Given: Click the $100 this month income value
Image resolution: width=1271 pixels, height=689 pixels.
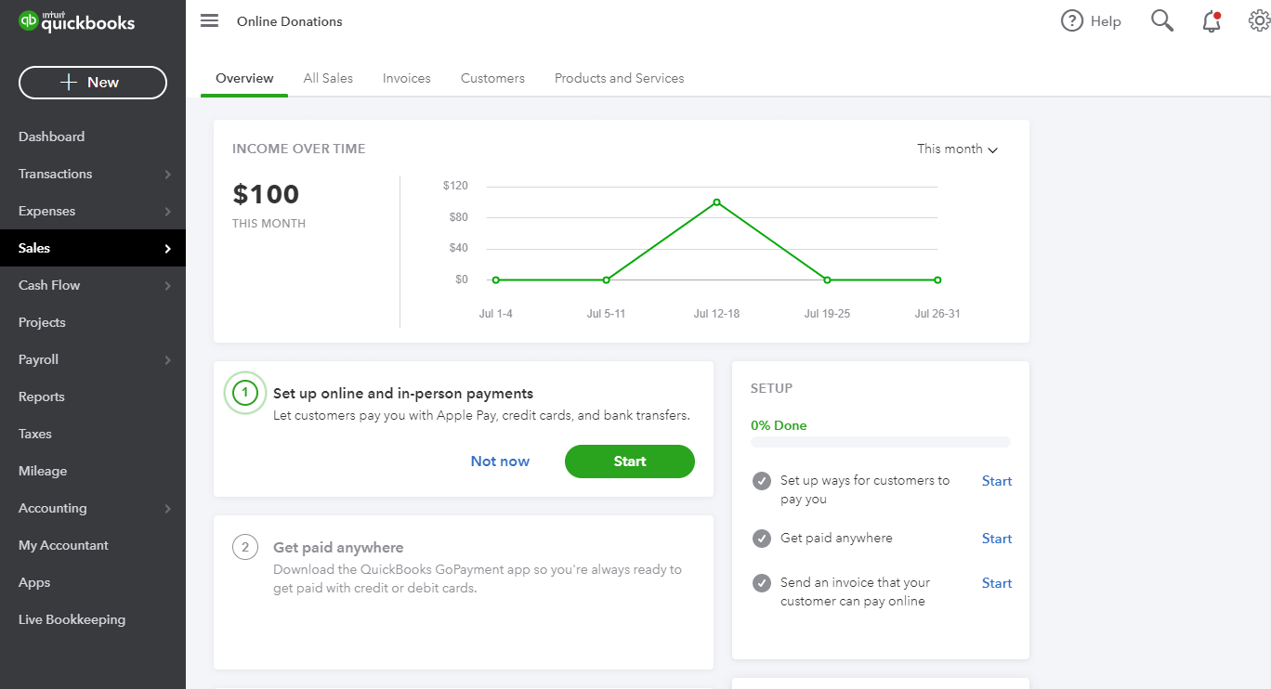Looking at the screenshot, I should point(266,194).
